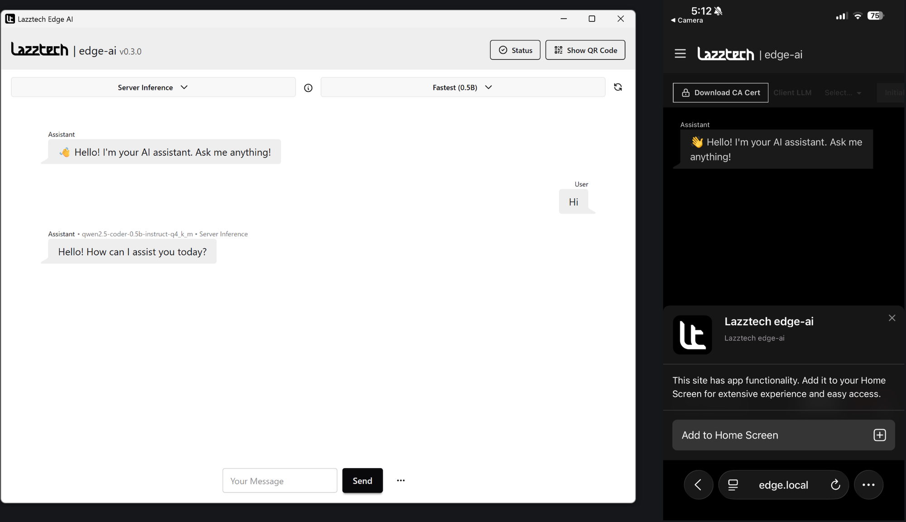Tap the edge.local address bar

click(x=783, y=485)
